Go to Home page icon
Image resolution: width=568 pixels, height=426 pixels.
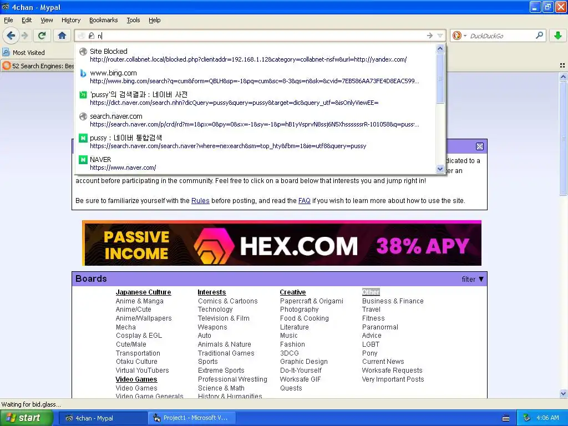[62, 35]
